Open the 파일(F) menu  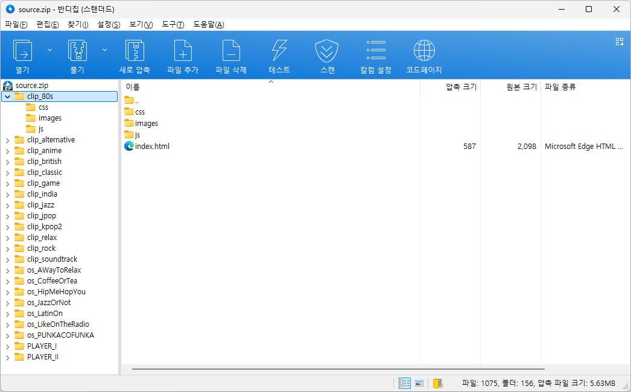click(x=16, y=25)
